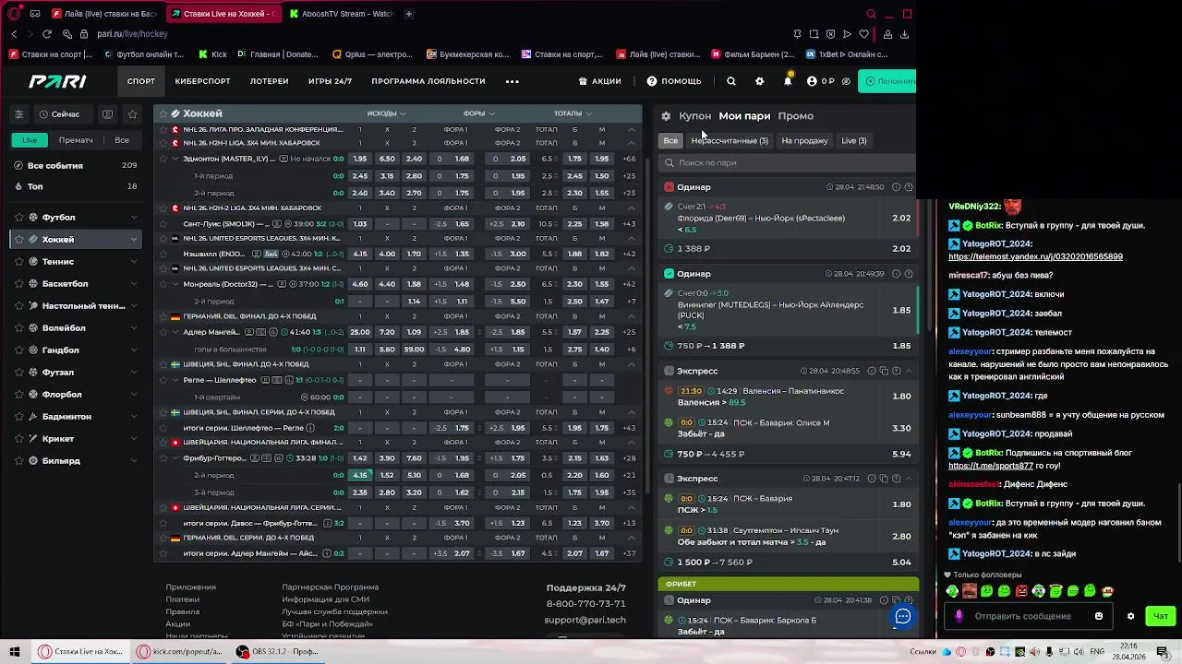
Task: Open Windows Start menu
Action: [15, 652]
